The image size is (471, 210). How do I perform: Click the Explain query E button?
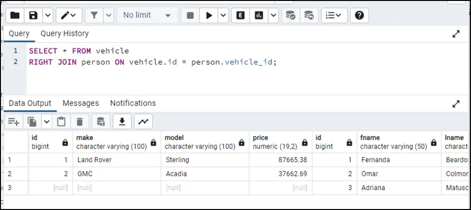(241, 15)
